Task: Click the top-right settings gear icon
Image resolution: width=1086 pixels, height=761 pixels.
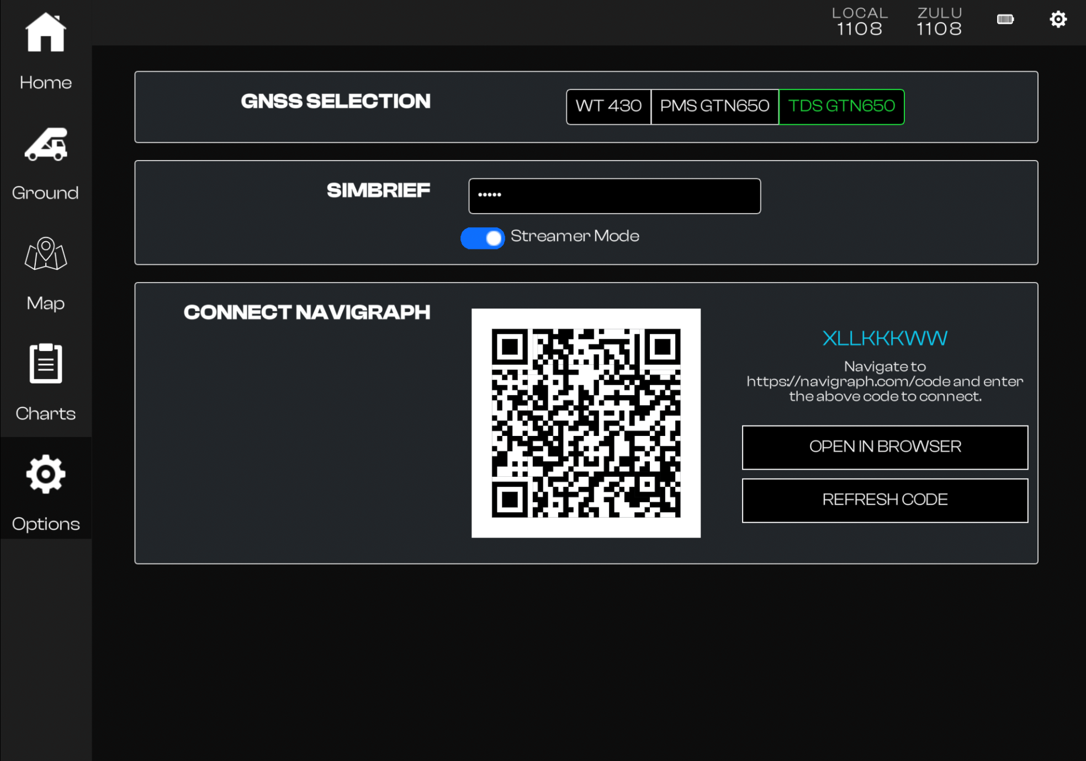Action: pos(1057,20)
